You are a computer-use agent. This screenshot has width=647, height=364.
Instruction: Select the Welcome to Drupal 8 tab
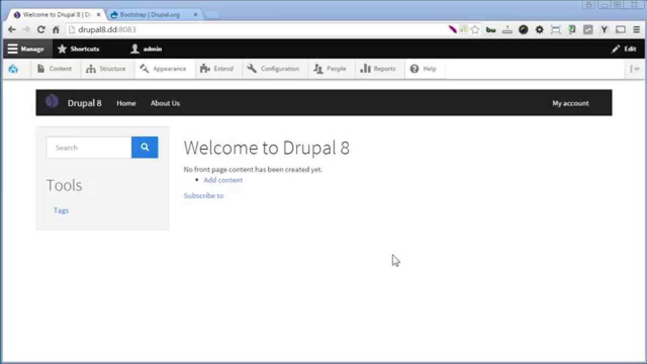point(56,15)
